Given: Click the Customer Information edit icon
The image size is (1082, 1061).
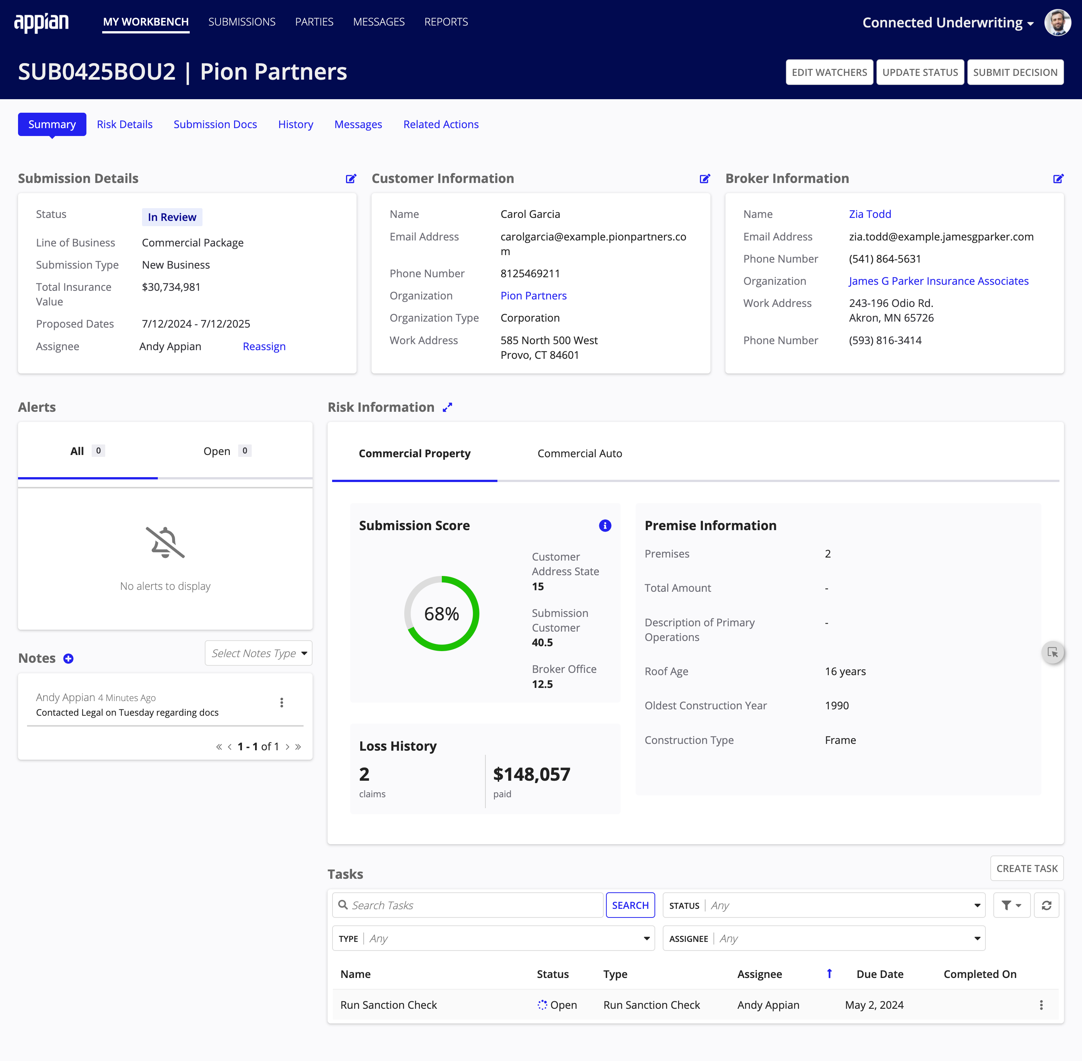Looking at the screenshot, I should [704, 179].
